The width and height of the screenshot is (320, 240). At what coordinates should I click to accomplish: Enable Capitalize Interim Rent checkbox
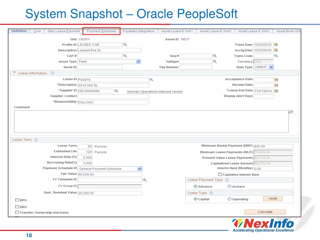tap(220, 174)
